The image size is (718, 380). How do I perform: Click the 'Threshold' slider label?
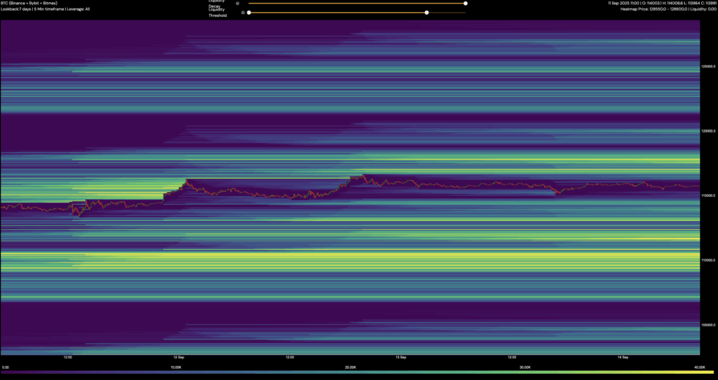click(217, 15)
